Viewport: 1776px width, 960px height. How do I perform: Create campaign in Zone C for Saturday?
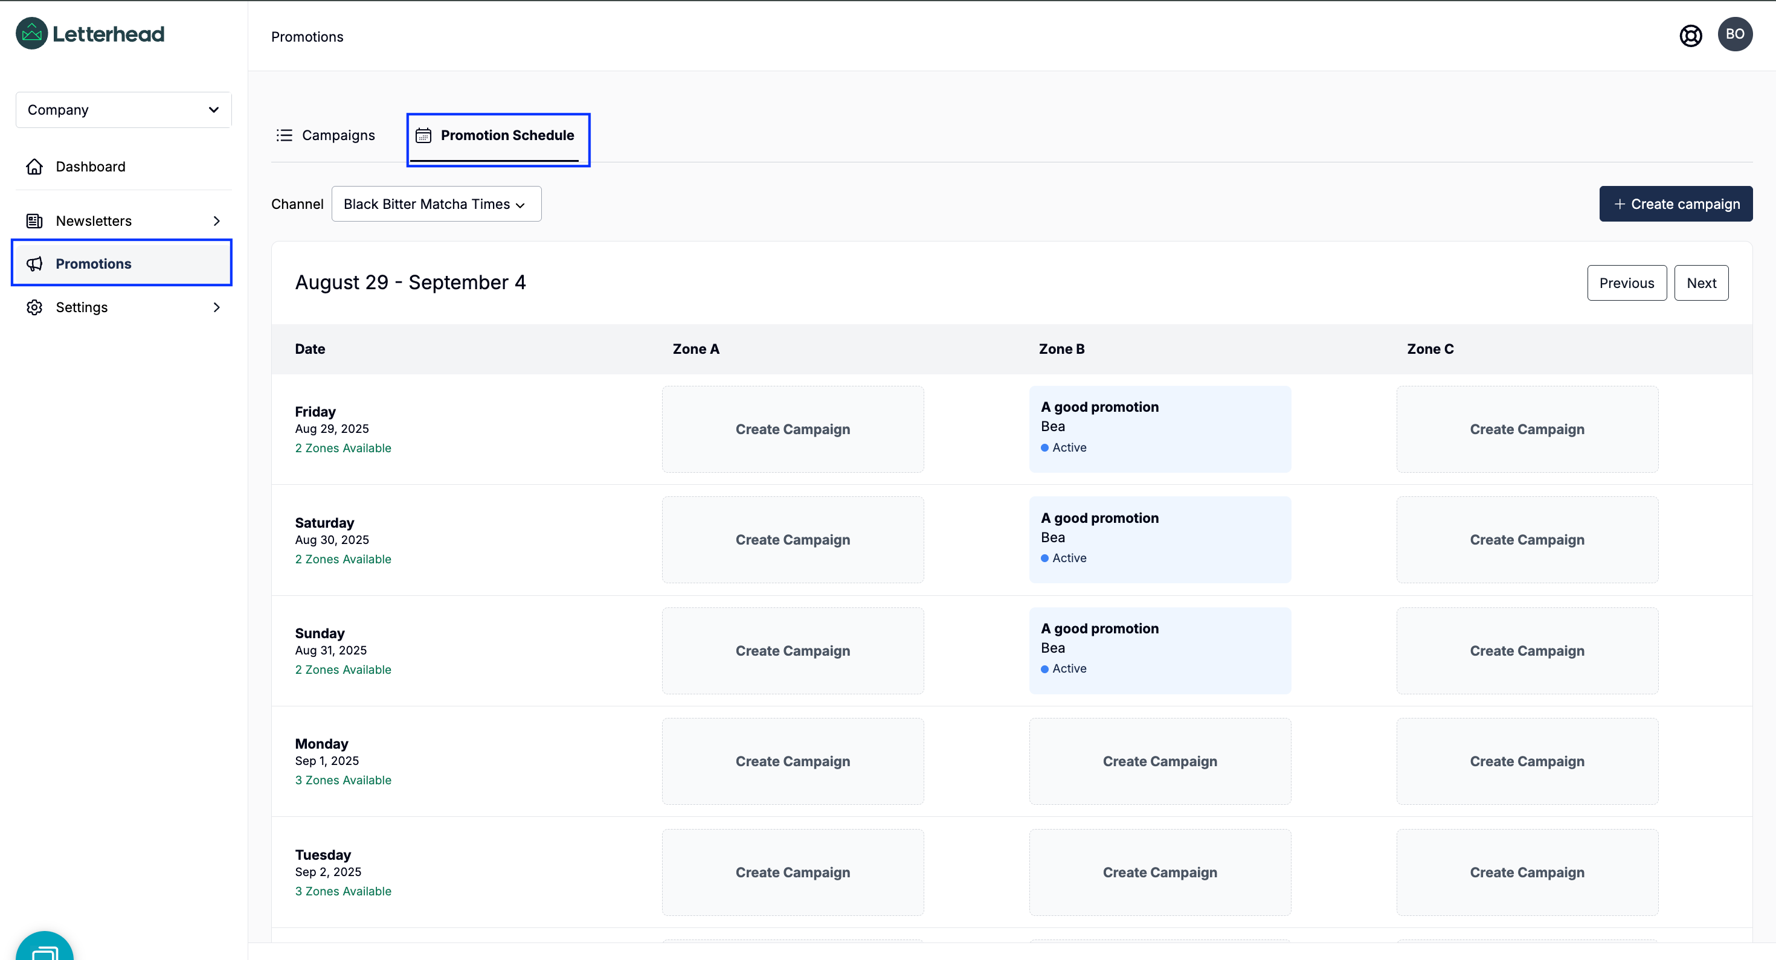(1527, 540)
